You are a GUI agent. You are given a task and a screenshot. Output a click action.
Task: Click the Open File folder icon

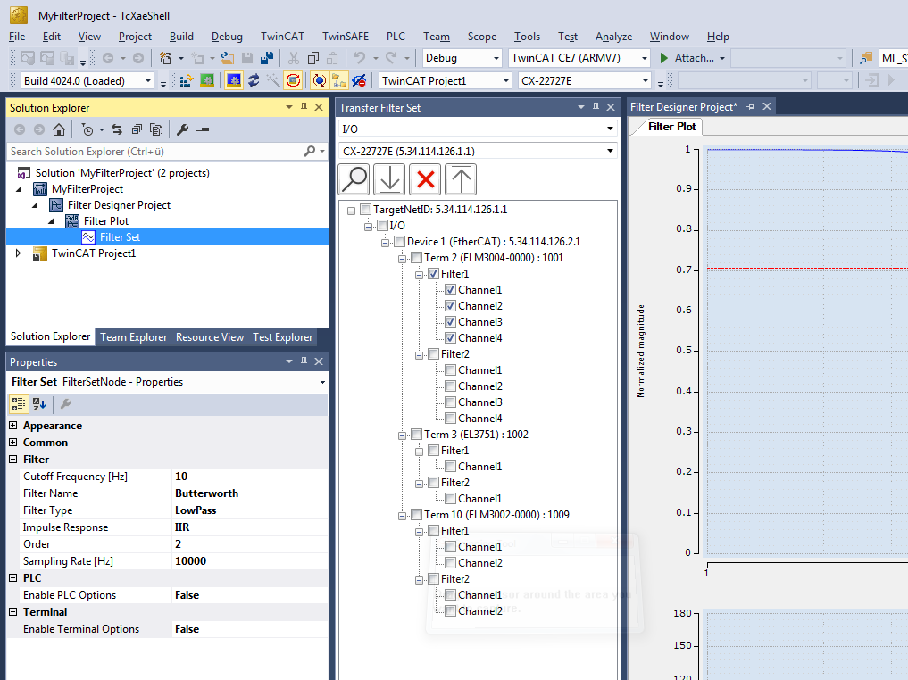point(228,58)
